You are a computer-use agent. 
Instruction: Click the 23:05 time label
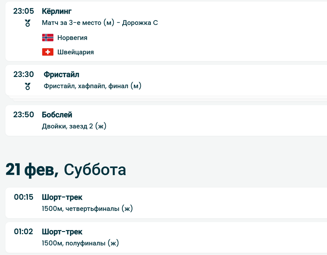[x=23, y=11]
